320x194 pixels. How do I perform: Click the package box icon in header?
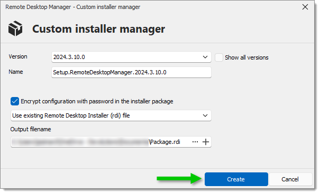[15, 28]
